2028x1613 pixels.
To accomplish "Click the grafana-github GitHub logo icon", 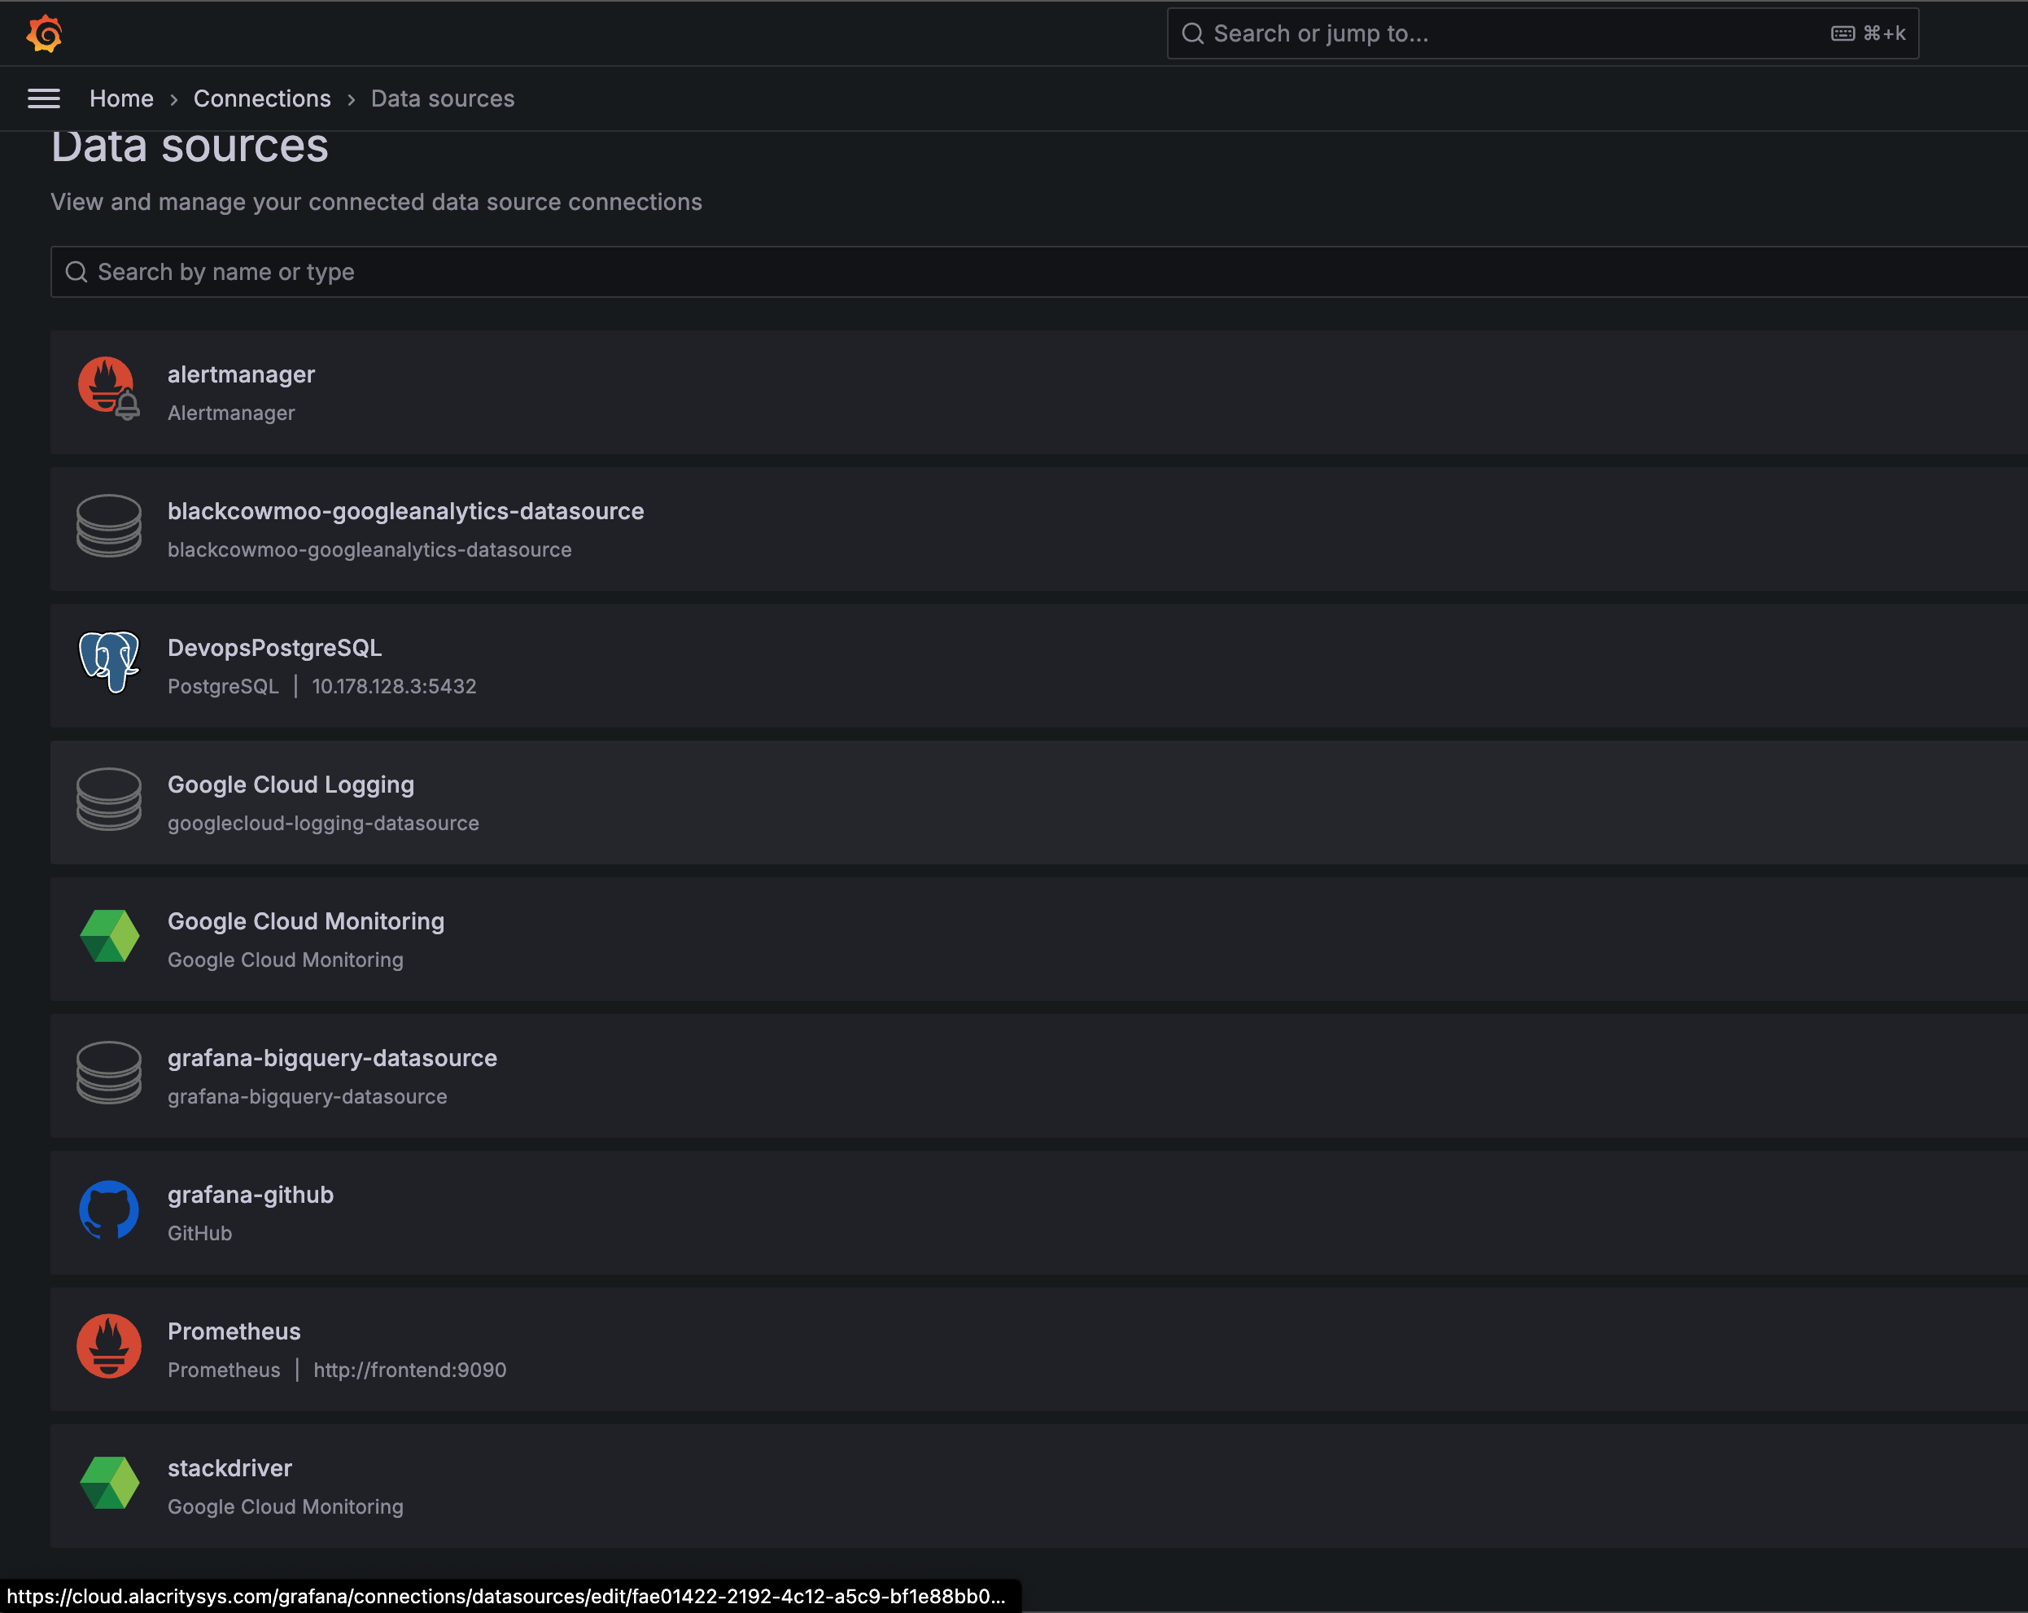I will pyautogui.click(x=108, y=1209).
